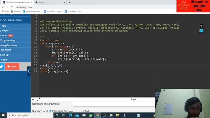
Task: Open WhatsApp from the taskbar
Action: (x=91, y=115)
